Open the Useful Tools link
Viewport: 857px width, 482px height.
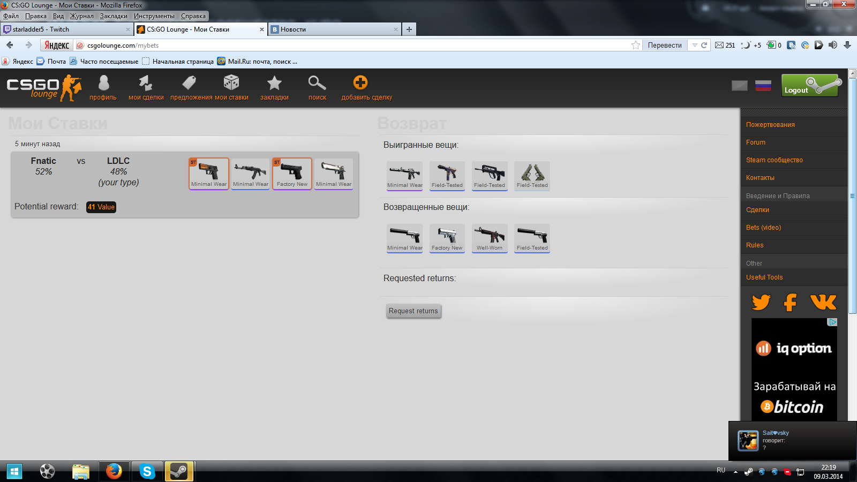click(x=764, y=277)
